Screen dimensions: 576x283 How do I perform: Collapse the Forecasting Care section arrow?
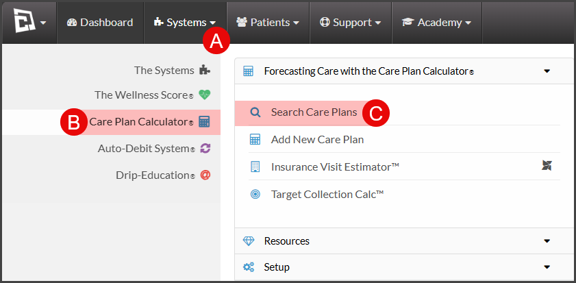pyautogui.click(x=547, y=71)
